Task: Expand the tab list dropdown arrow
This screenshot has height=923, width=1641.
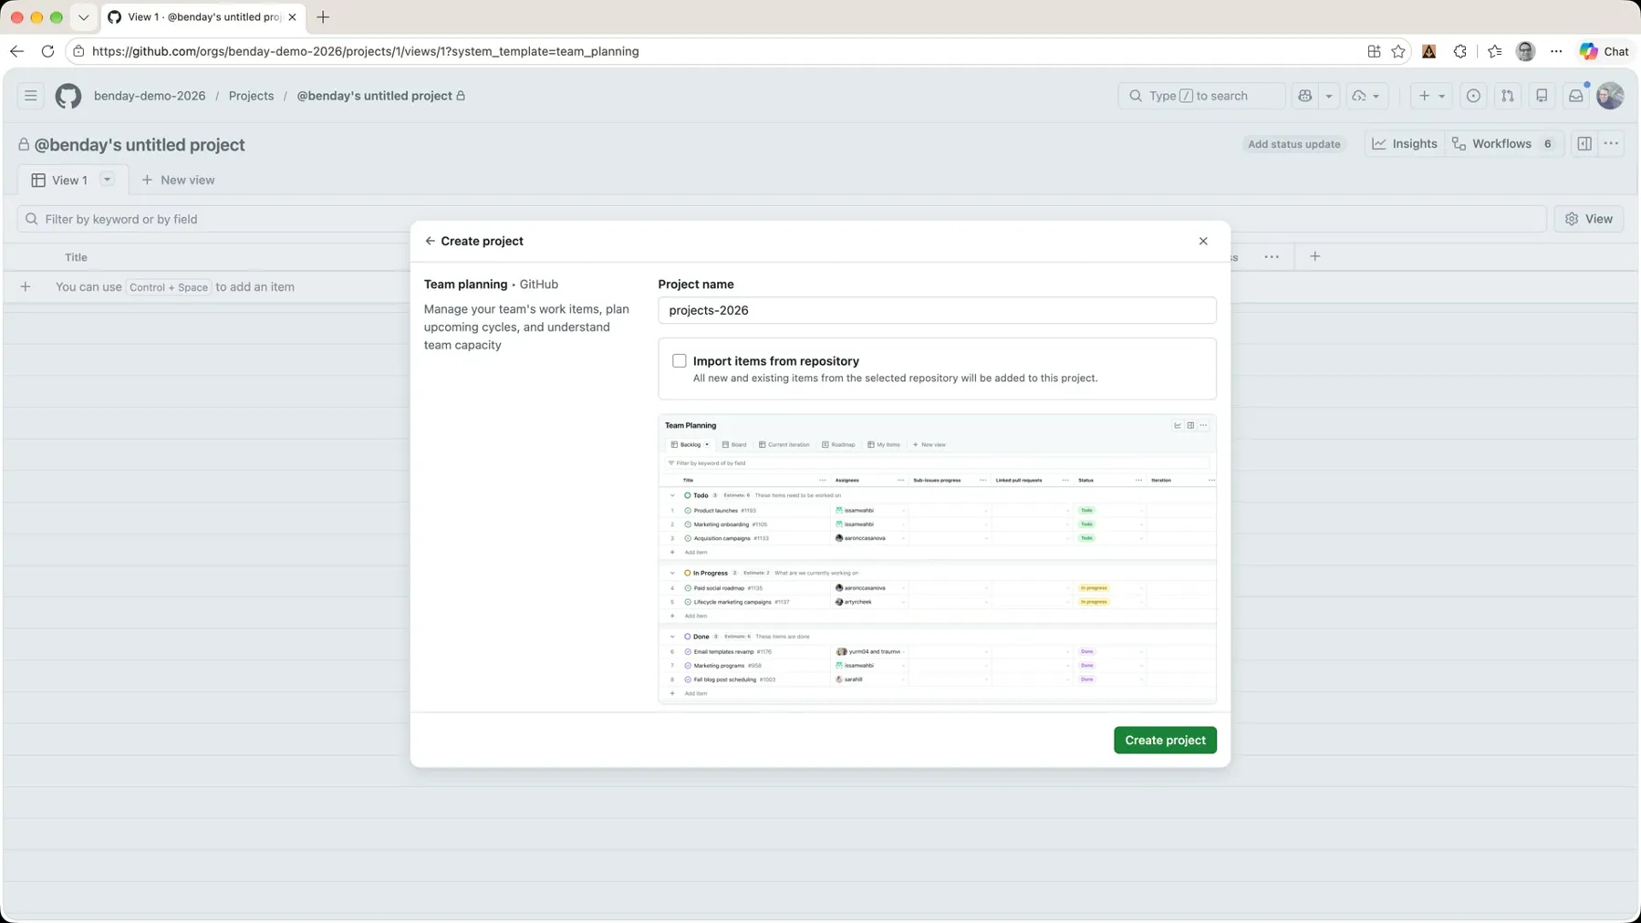Action: click(x=83, y=17)
